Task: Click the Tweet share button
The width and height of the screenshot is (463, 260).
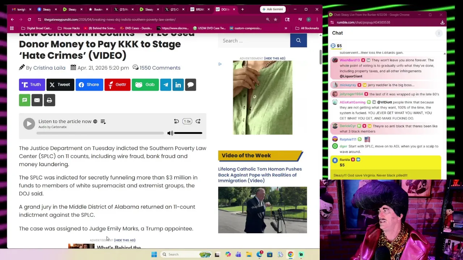Action: click(60, 84)
